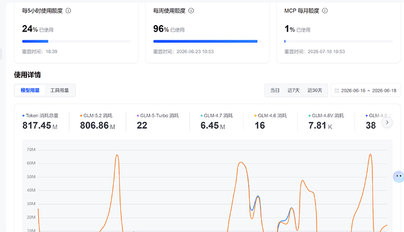Click info icon beside 每5小时使用额度
The width and height of the screenshot is (404, 232).
tap(68, 11)
